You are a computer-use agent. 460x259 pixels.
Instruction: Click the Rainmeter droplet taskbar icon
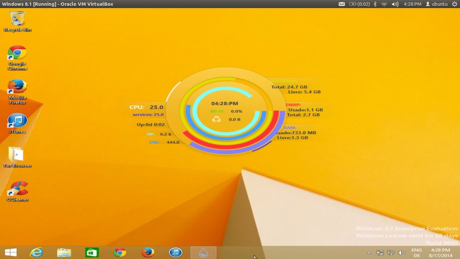(x=203, y=253)
